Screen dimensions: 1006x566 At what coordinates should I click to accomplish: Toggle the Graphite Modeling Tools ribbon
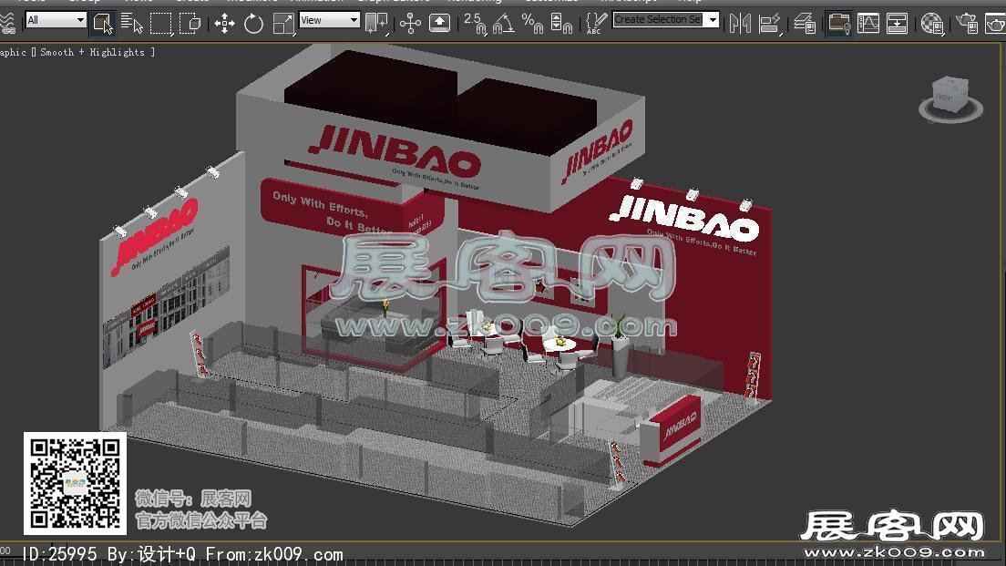pos(838,24)
